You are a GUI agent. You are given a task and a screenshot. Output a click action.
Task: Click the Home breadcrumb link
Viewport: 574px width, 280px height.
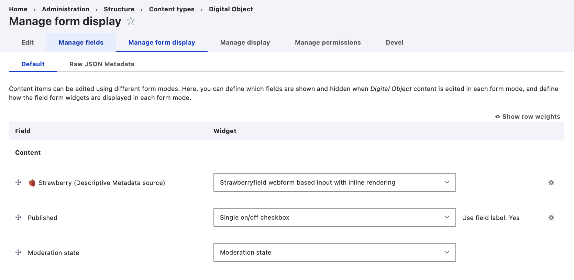coord(18,9)
